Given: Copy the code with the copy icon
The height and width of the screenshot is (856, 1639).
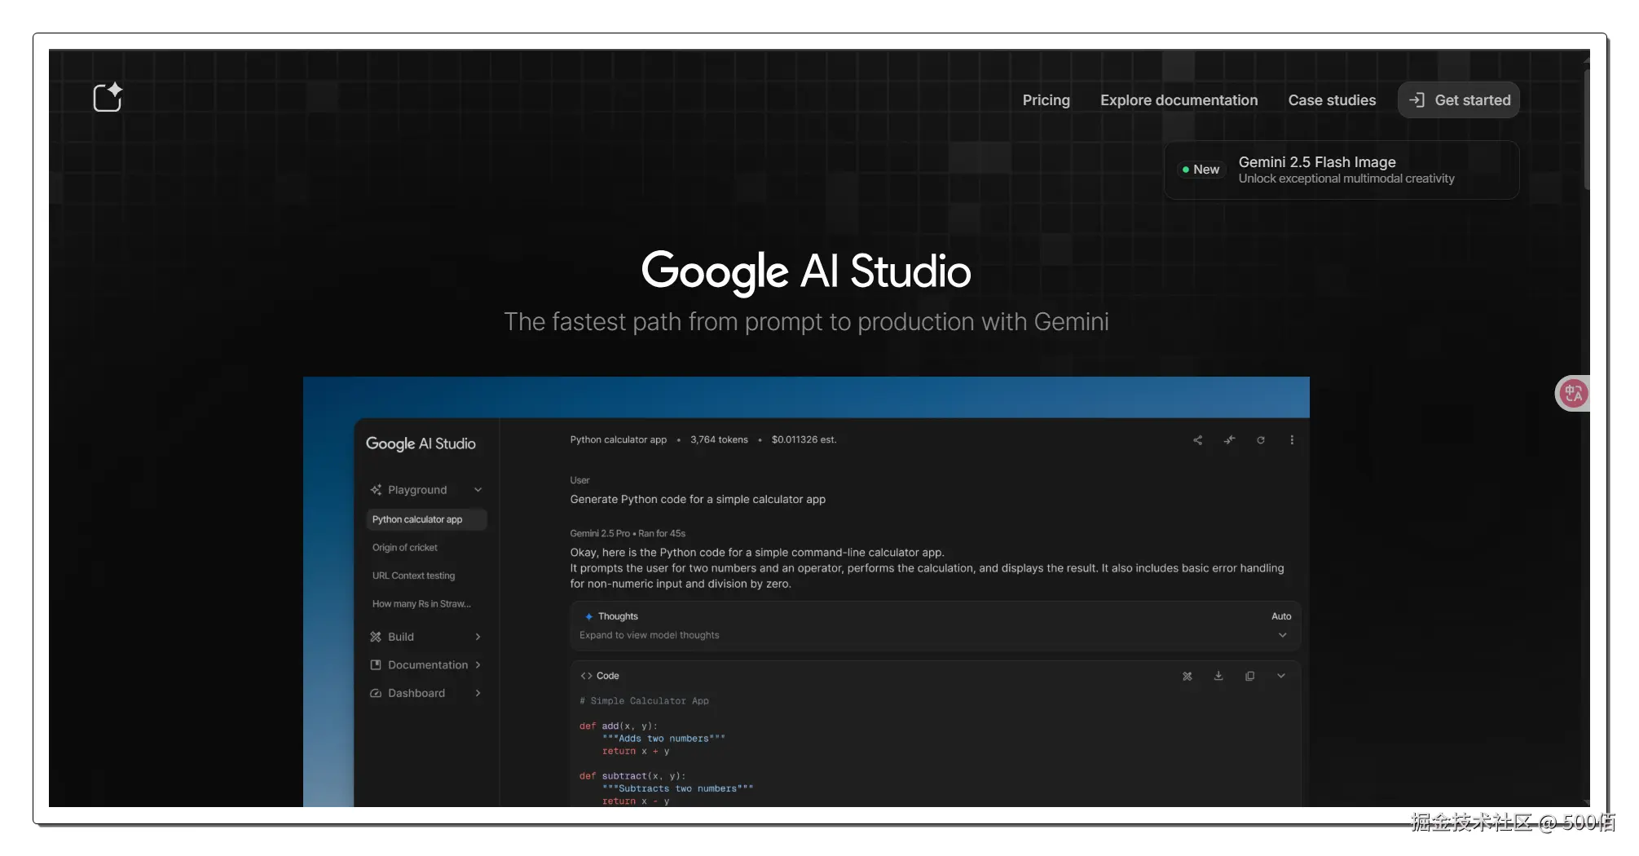Looking at the screenshot, I should [x=1249, y=676].
